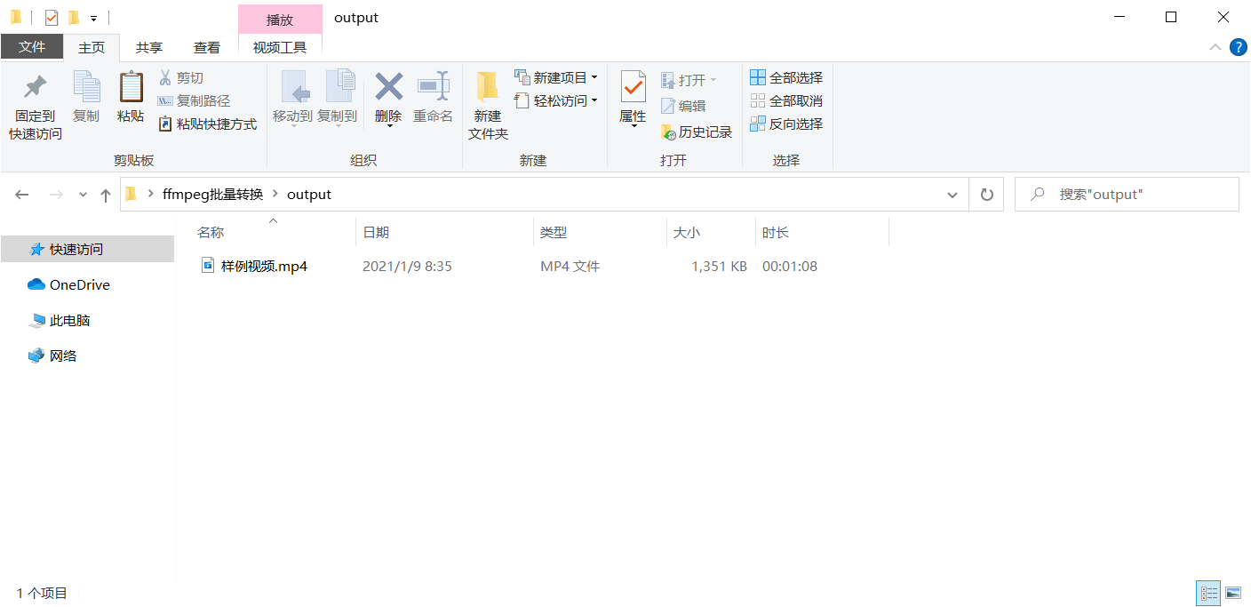Click the 删除 red X icon
The image size is (1251, 607).
(388, 87)
